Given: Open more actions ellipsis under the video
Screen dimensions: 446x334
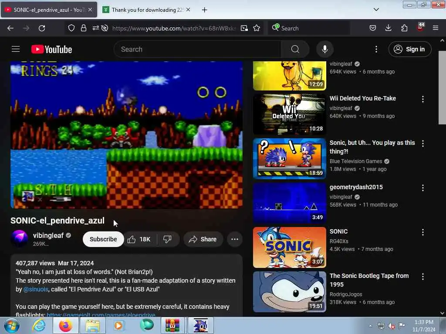Looking at the screenshot, I should pyautogui.click(x=235, y=239).
